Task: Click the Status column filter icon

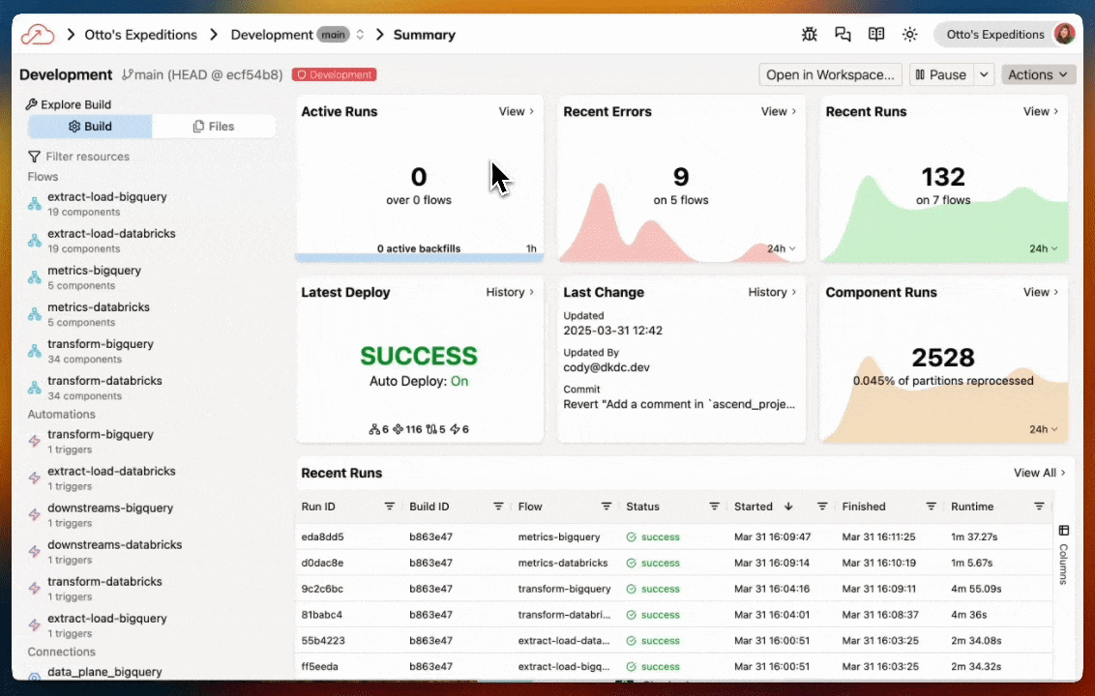Action: coord(714,507)
